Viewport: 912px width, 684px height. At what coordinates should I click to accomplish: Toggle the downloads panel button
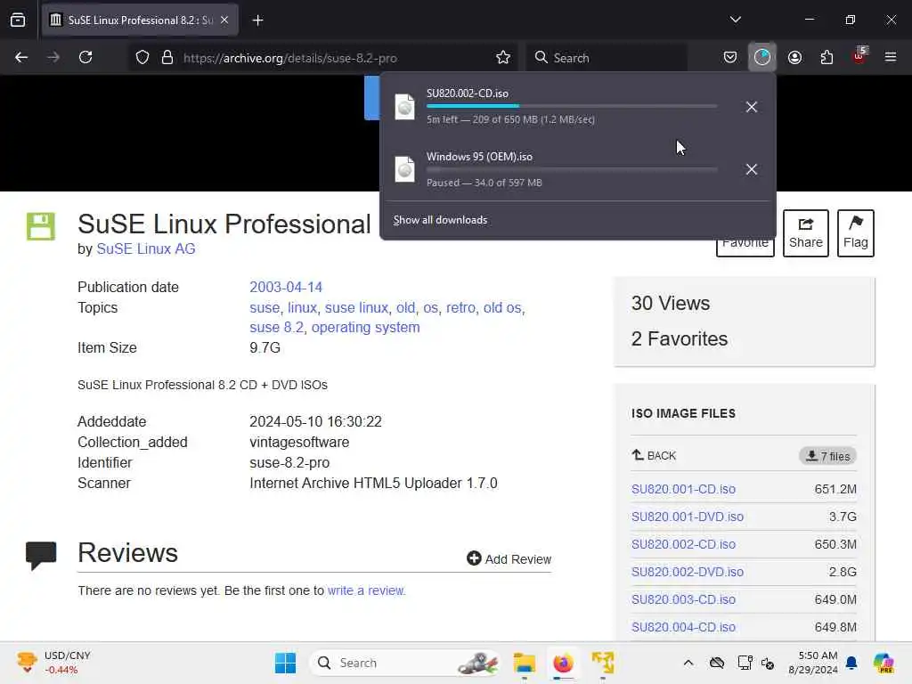(x=762, y=57)
